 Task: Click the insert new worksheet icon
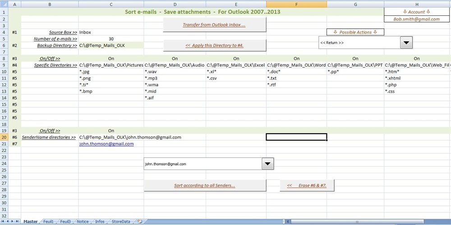140,221
